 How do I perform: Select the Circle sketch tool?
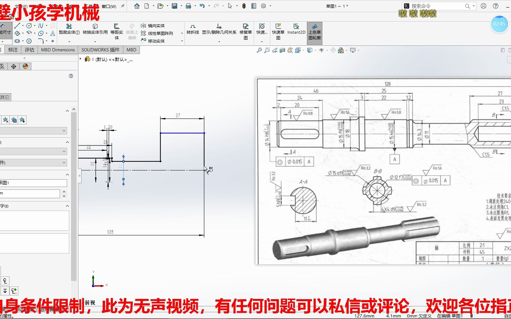[x=29, y=26]
